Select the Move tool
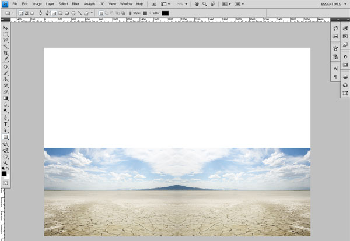Screen dimensions: 350x241 point(6,27)
